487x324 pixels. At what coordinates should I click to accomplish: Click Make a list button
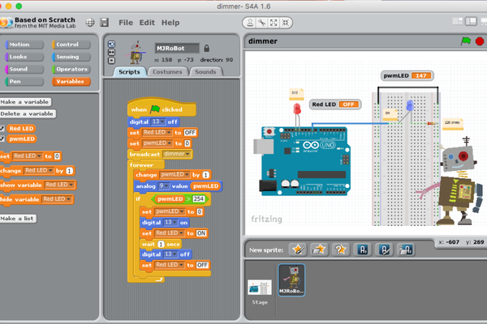[x=17, y=219]
